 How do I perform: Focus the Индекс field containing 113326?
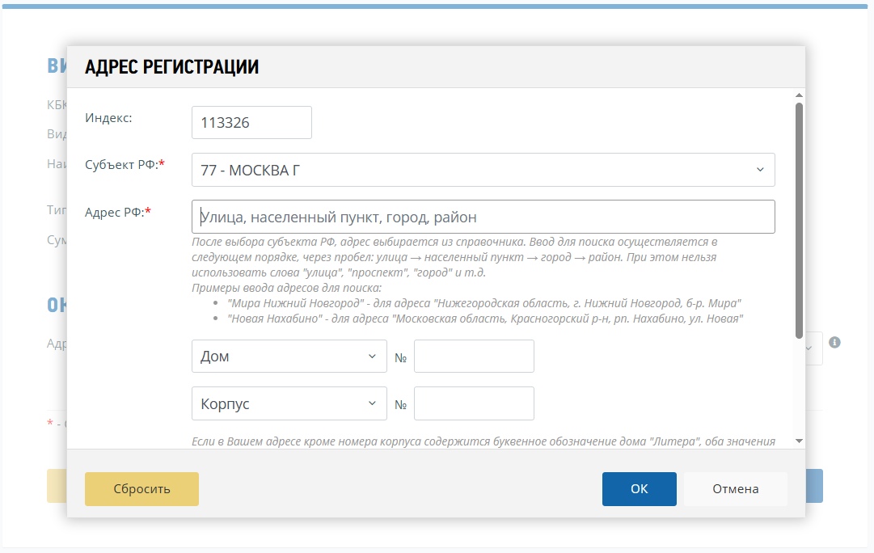pyautogui.click(x=251, y=121)
